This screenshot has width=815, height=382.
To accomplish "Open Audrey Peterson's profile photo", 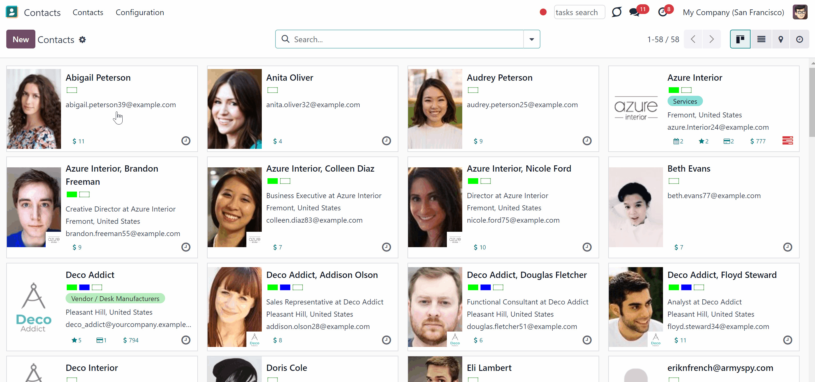I will click(435, 109).
